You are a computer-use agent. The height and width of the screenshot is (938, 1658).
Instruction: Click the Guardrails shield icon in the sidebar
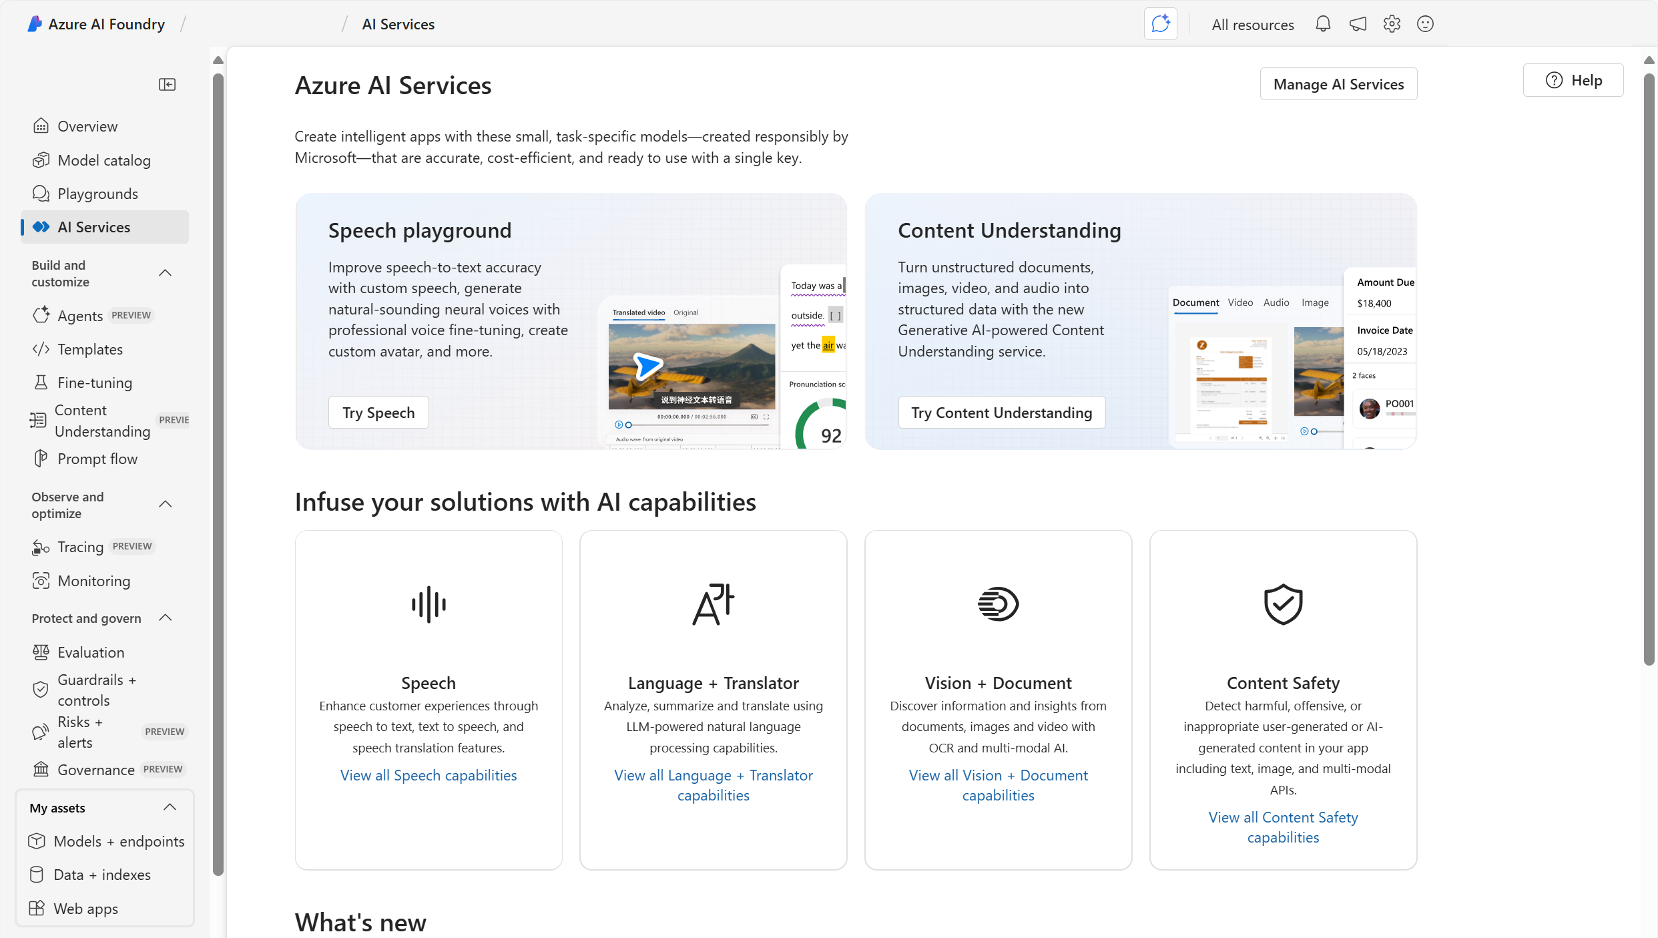[41, 690]
